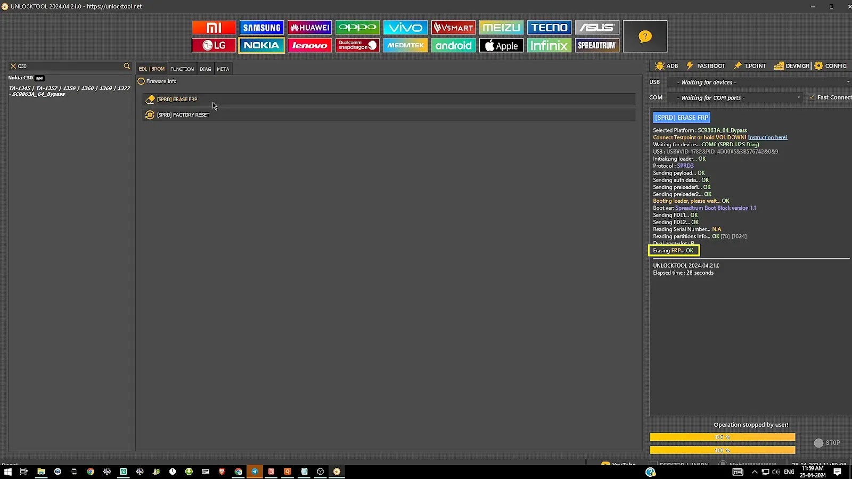Open DEVMGR device manager

(x=792, y=66)
